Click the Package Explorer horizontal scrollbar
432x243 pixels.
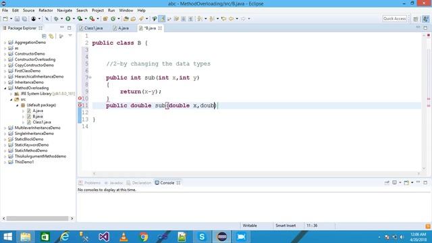pos(38,218)
